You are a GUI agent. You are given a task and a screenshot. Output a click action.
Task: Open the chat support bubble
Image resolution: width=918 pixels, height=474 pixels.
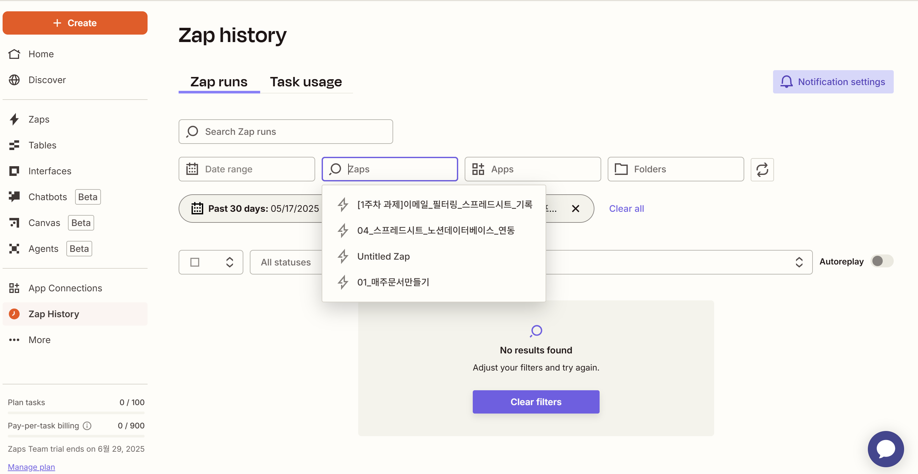(886, 449)
